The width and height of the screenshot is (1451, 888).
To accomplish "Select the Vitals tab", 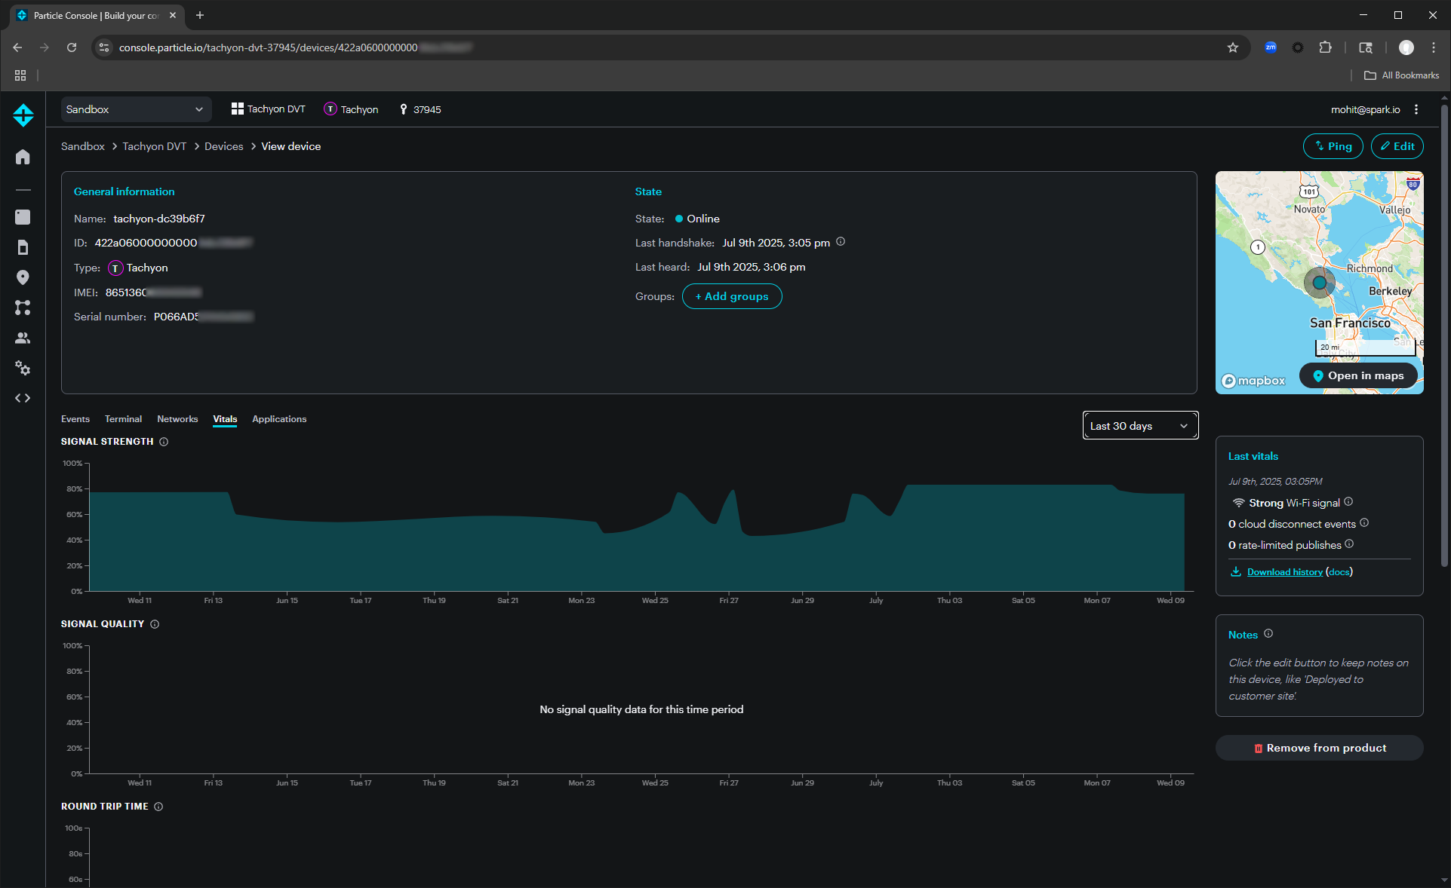I will point(225,419).
